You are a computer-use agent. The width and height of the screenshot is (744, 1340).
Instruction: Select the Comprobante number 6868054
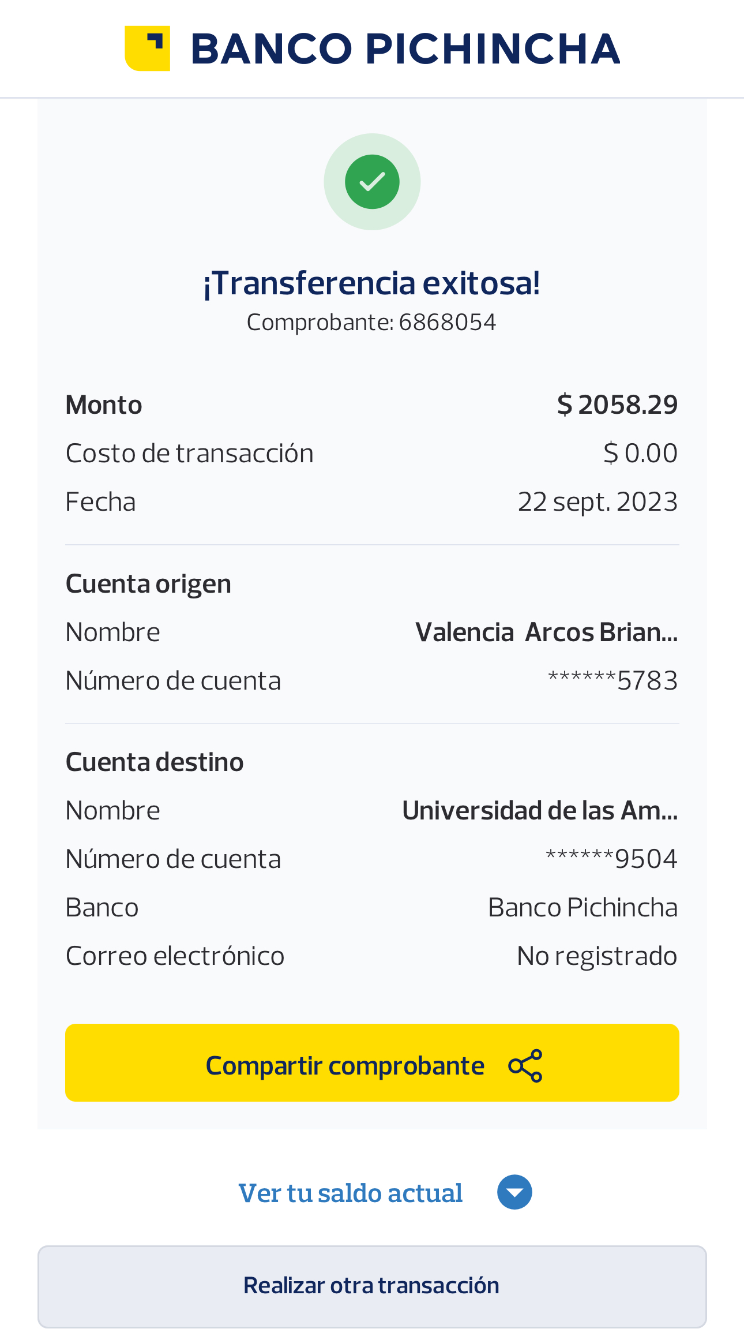click(447, 323)
